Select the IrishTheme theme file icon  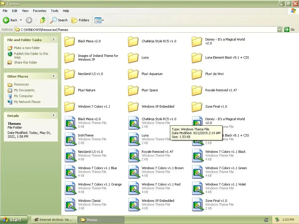(70, 139)
